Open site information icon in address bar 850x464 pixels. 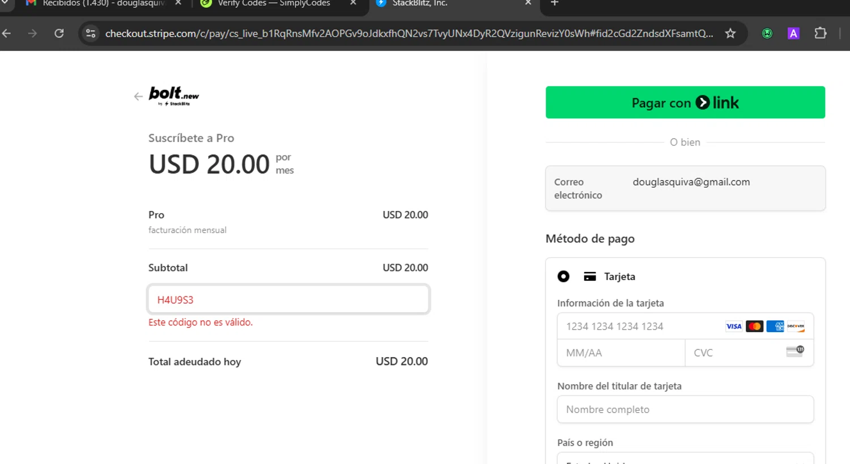tap(91, 33)
